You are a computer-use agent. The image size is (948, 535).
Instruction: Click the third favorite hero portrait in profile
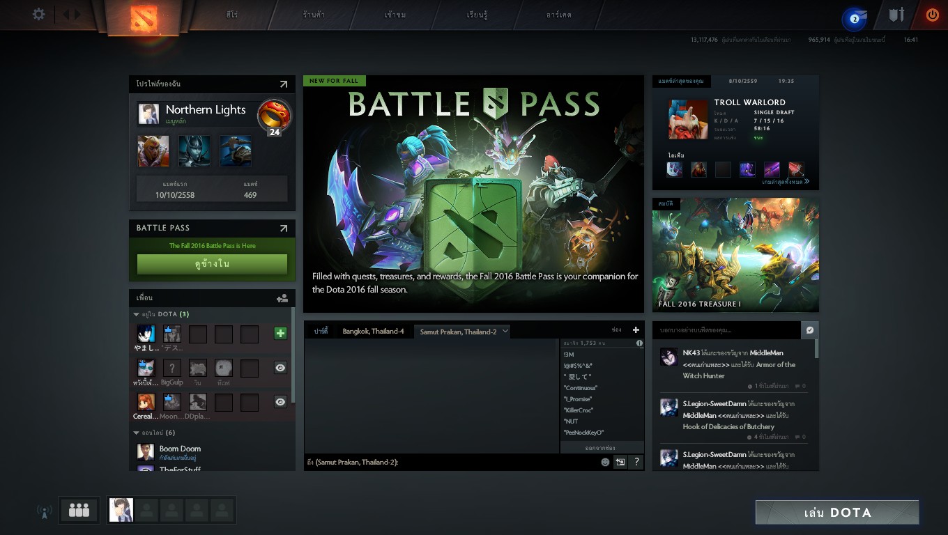pos(236,151)
